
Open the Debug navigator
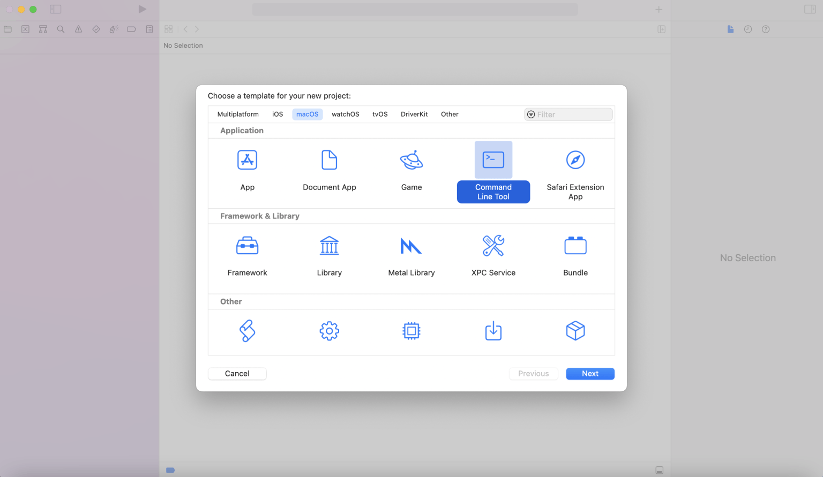[x=114, y=29]
